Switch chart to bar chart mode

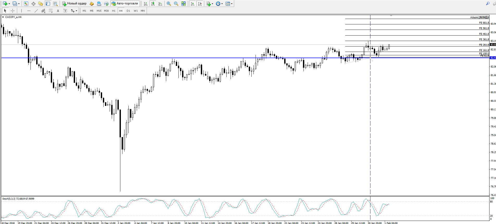[146, 4]
